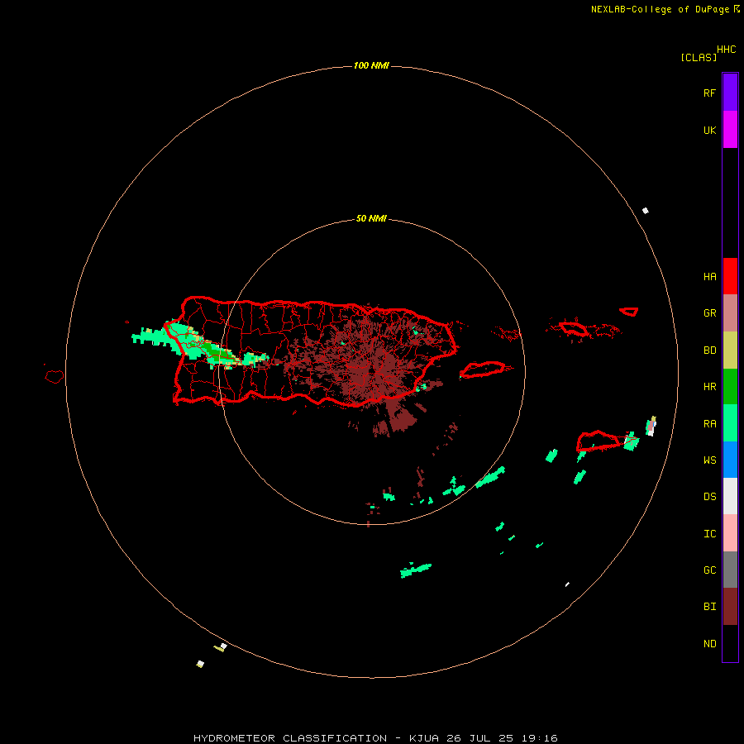
Task: Click the "DS" legend label
Action: (709, 497)
